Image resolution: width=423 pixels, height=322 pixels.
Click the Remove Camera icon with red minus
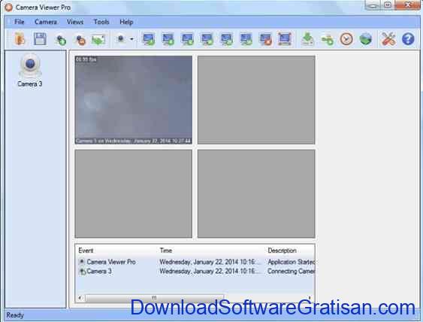tap(80, 40)
